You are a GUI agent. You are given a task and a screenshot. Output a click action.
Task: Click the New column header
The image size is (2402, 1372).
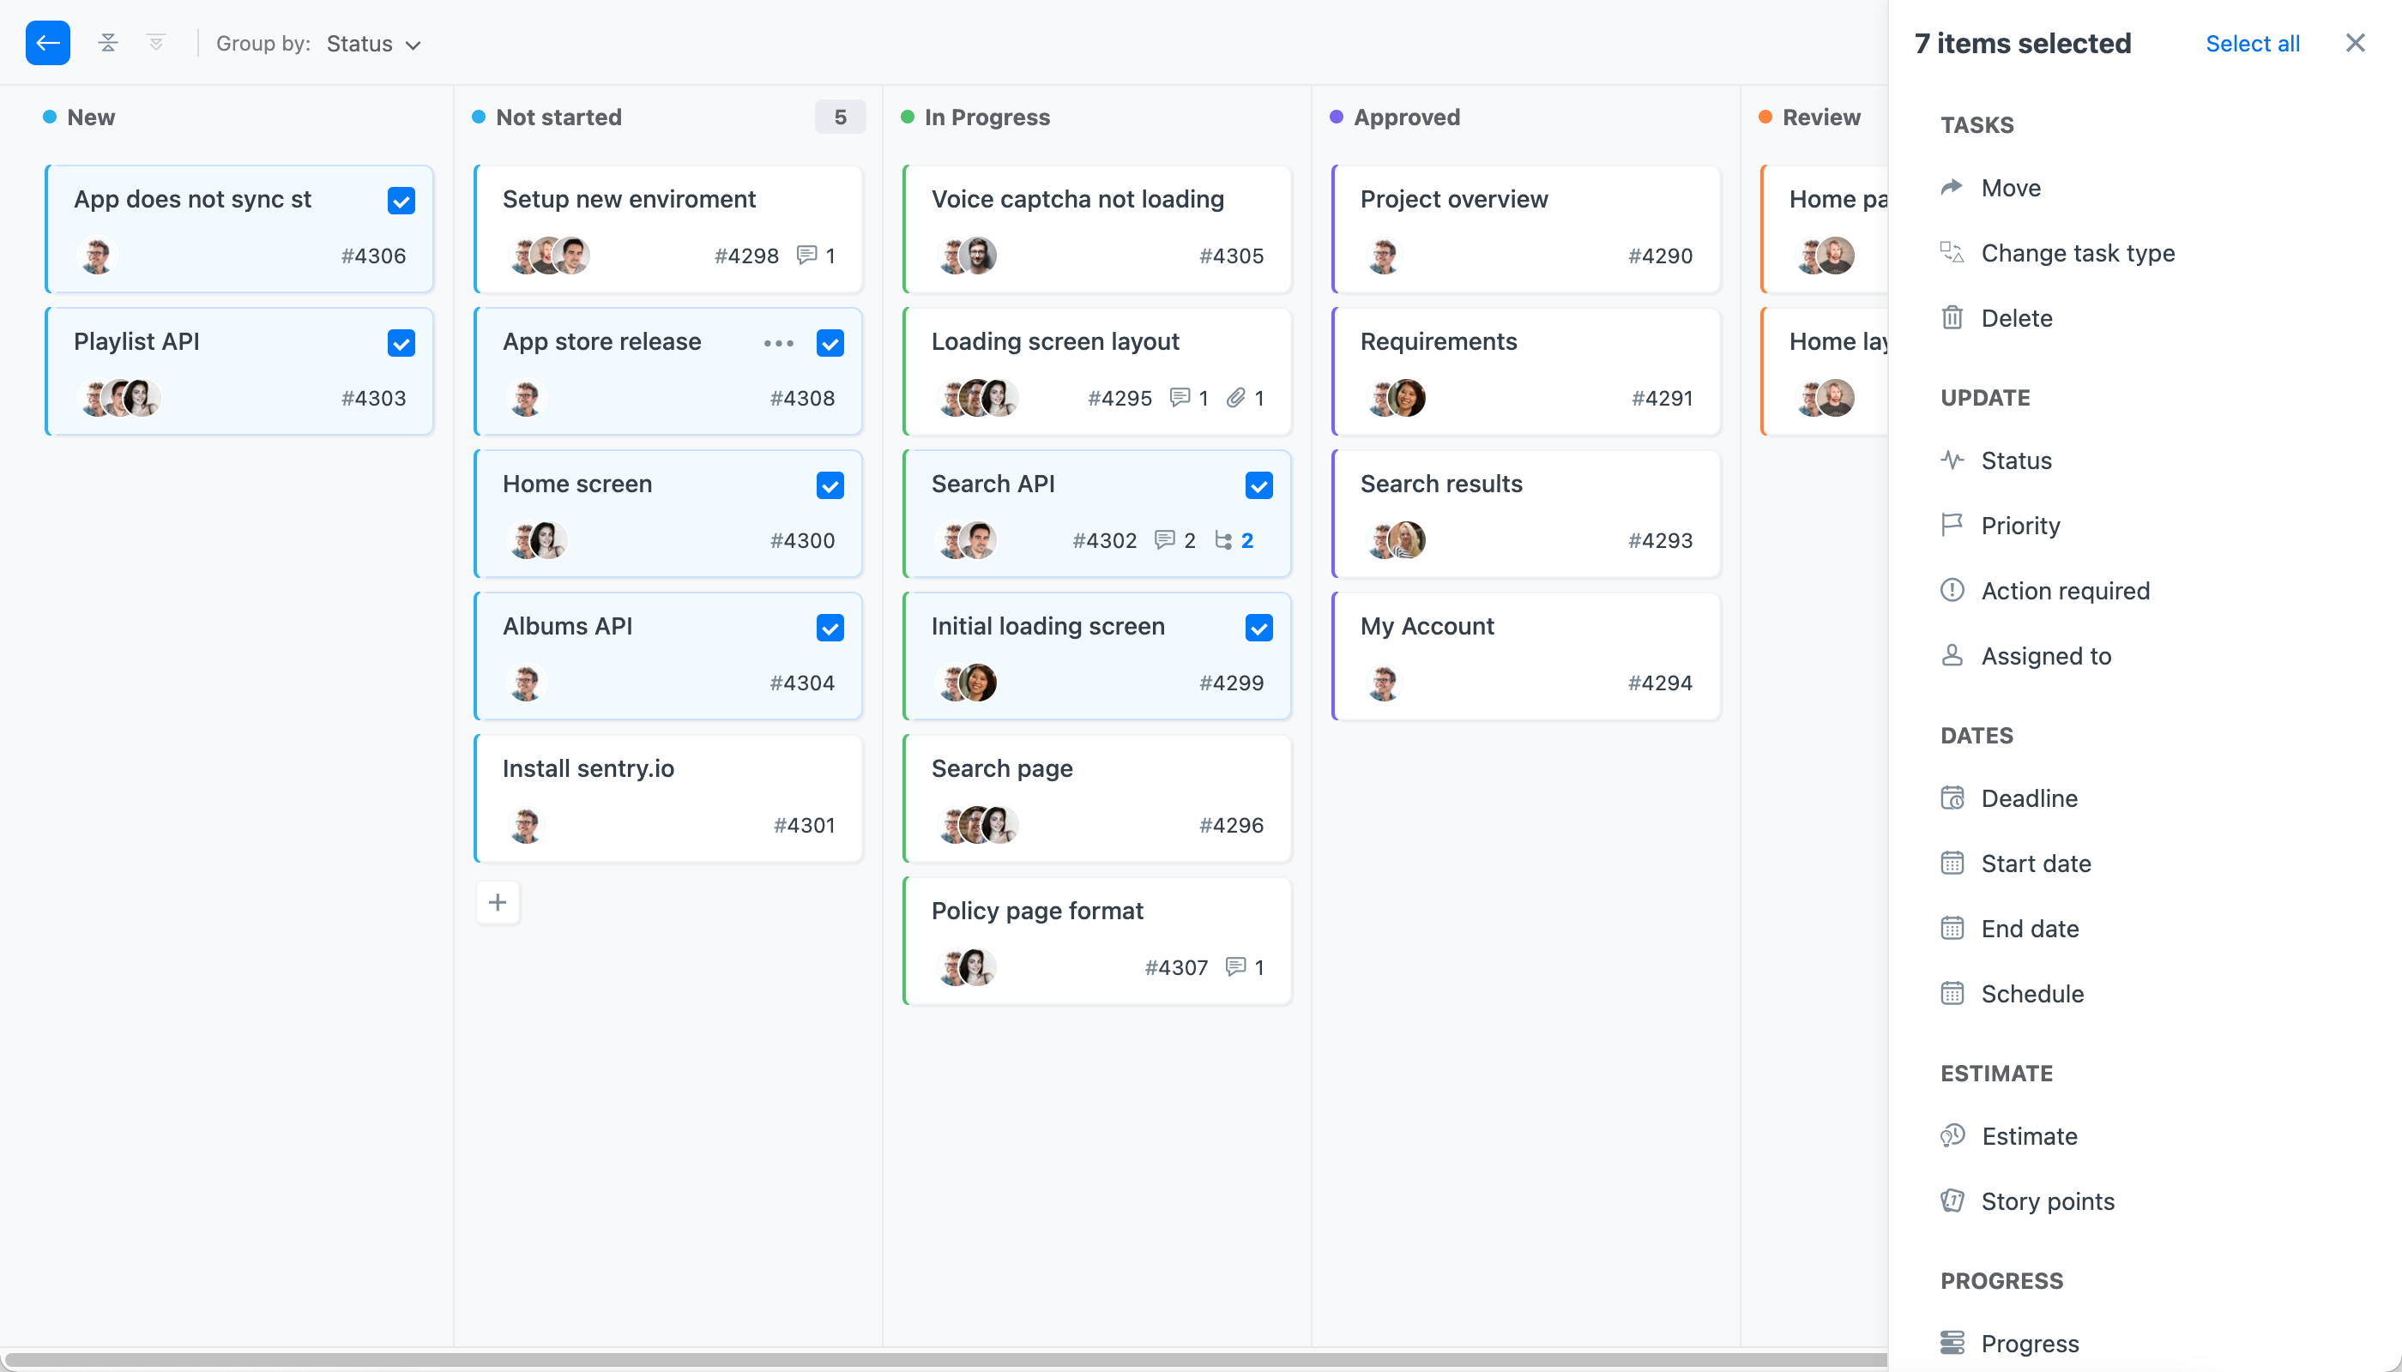(x=90, y=117)
